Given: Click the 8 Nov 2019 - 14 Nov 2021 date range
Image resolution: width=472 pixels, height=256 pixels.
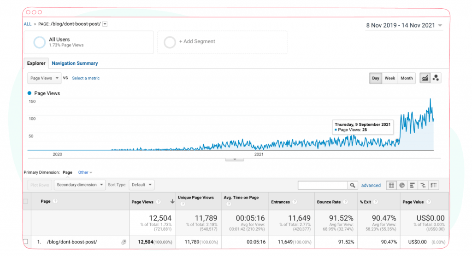Looking at the screenshot, I should pos(401,26).
